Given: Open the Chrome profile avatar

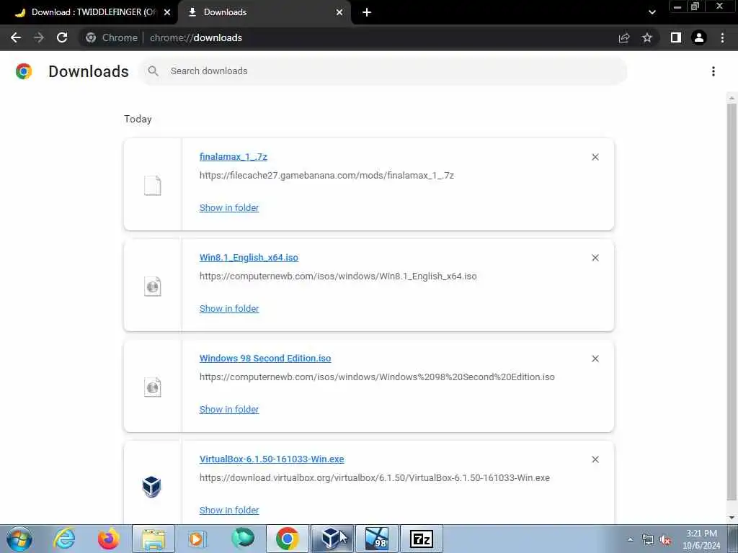Looking at the screenshot, I should pyautogui.click(x=699, y=37).
